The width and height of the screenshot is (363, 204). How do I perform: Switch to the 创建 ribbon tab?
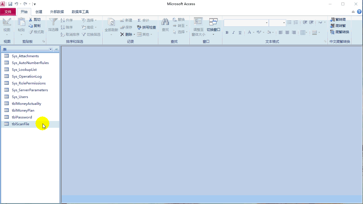coord(39,12)
